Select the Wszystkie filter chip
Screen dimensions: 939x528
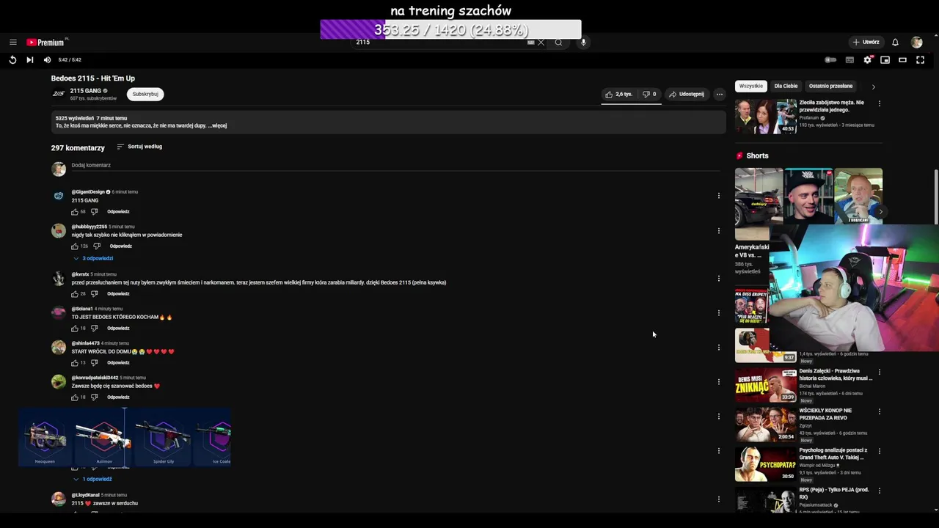pyautogui.click(x=750, y=87)
